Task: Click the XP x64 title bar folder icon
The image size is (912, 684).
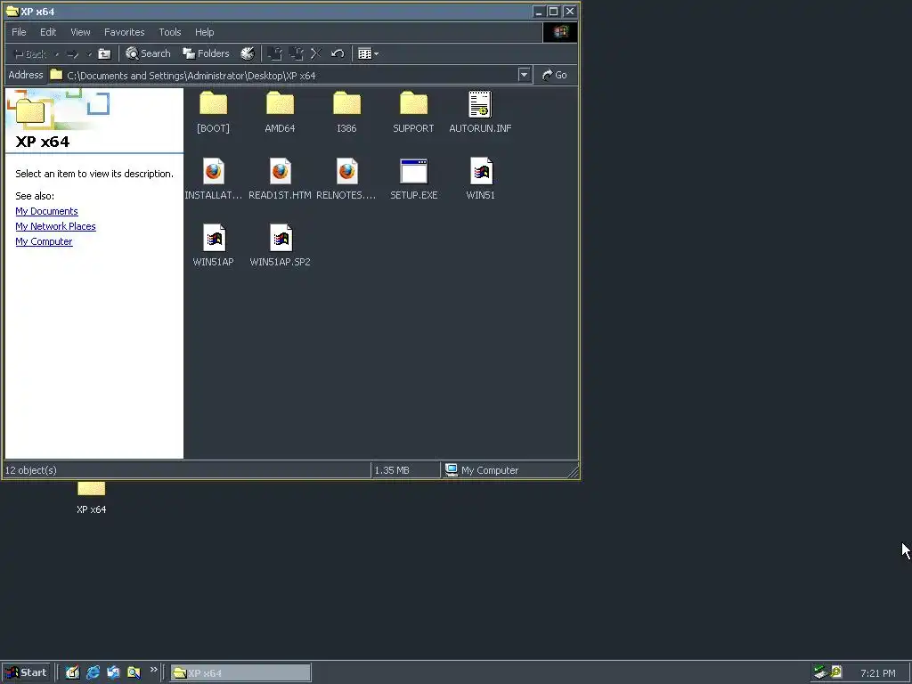Action: (x=12, y=11)
